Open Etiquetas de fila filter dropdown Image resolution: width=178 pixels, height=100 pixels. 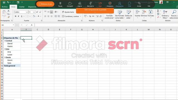click(x=19, y=38)
